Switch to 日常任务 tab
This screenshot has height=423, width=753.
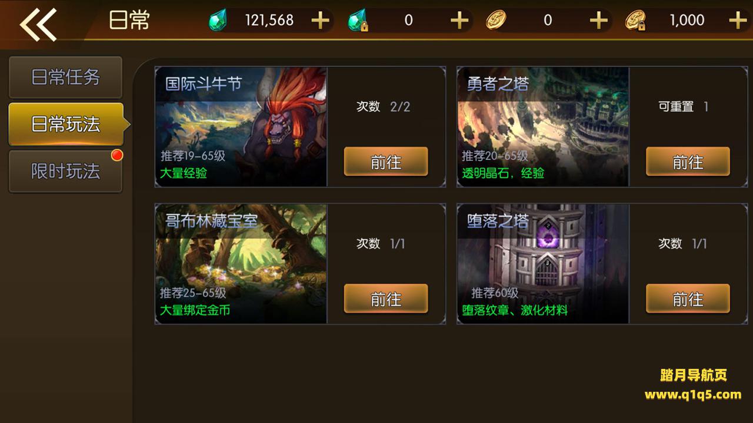(x=65, y=78)
